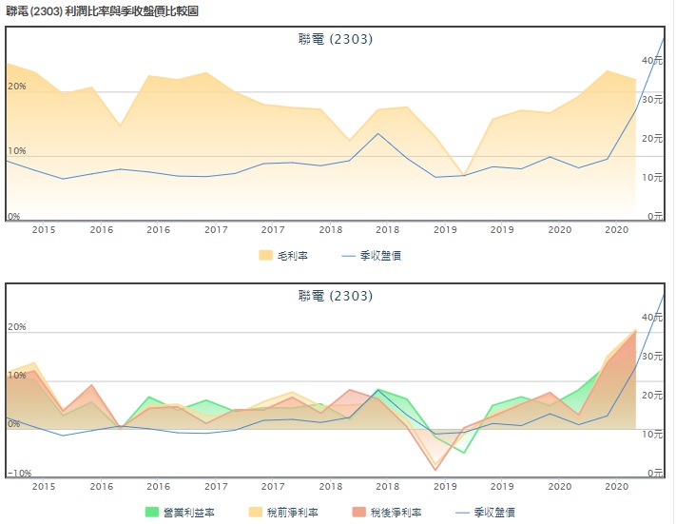Click top chart title 聯電 (2303)
Screen dimensions: 676x524
[x=336, y=39]
